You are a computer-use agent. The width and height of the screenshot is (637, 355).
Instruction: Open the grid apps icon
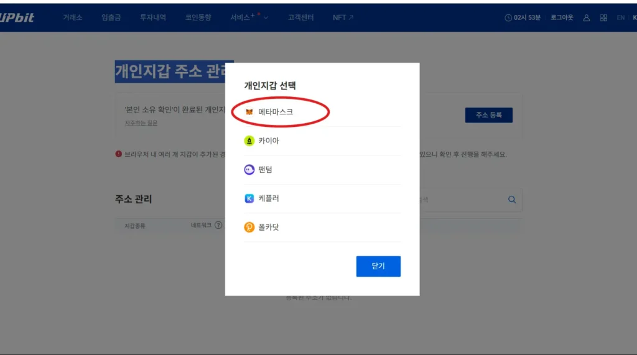click(x=603, y=17)
